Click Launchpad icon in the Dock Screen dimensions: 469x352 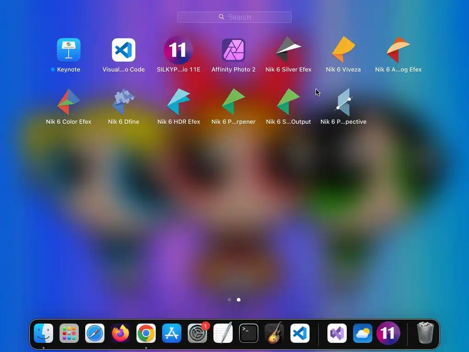[69, 333]
